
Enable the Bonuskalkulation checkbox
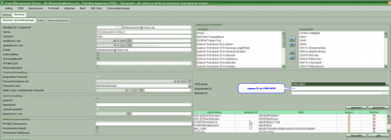tap(98, 68)
